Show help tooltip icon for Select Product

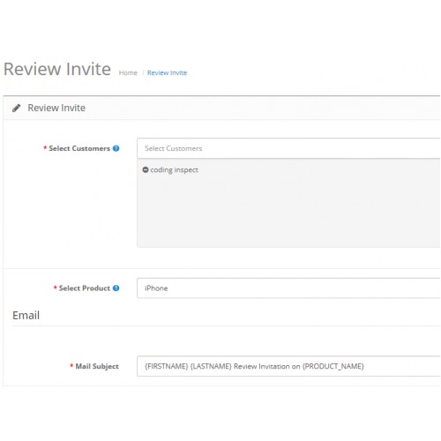pos(116,288)
